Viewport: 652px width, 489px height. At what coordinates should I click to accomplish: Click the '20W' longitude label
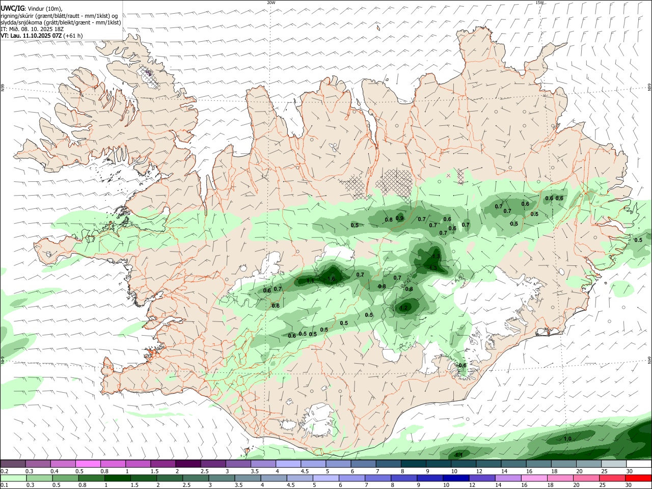click(x=271, y=3)
